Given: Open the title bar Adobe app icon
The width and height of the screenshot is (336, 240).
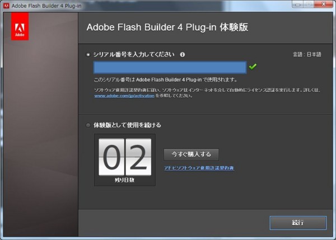Looking at the screenshot, I should pos(6,6).
